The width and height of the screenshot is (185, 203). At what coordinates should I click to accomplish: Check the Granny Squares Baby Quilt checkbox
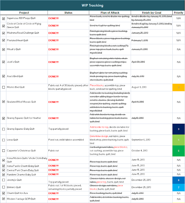tap(3, 129)
